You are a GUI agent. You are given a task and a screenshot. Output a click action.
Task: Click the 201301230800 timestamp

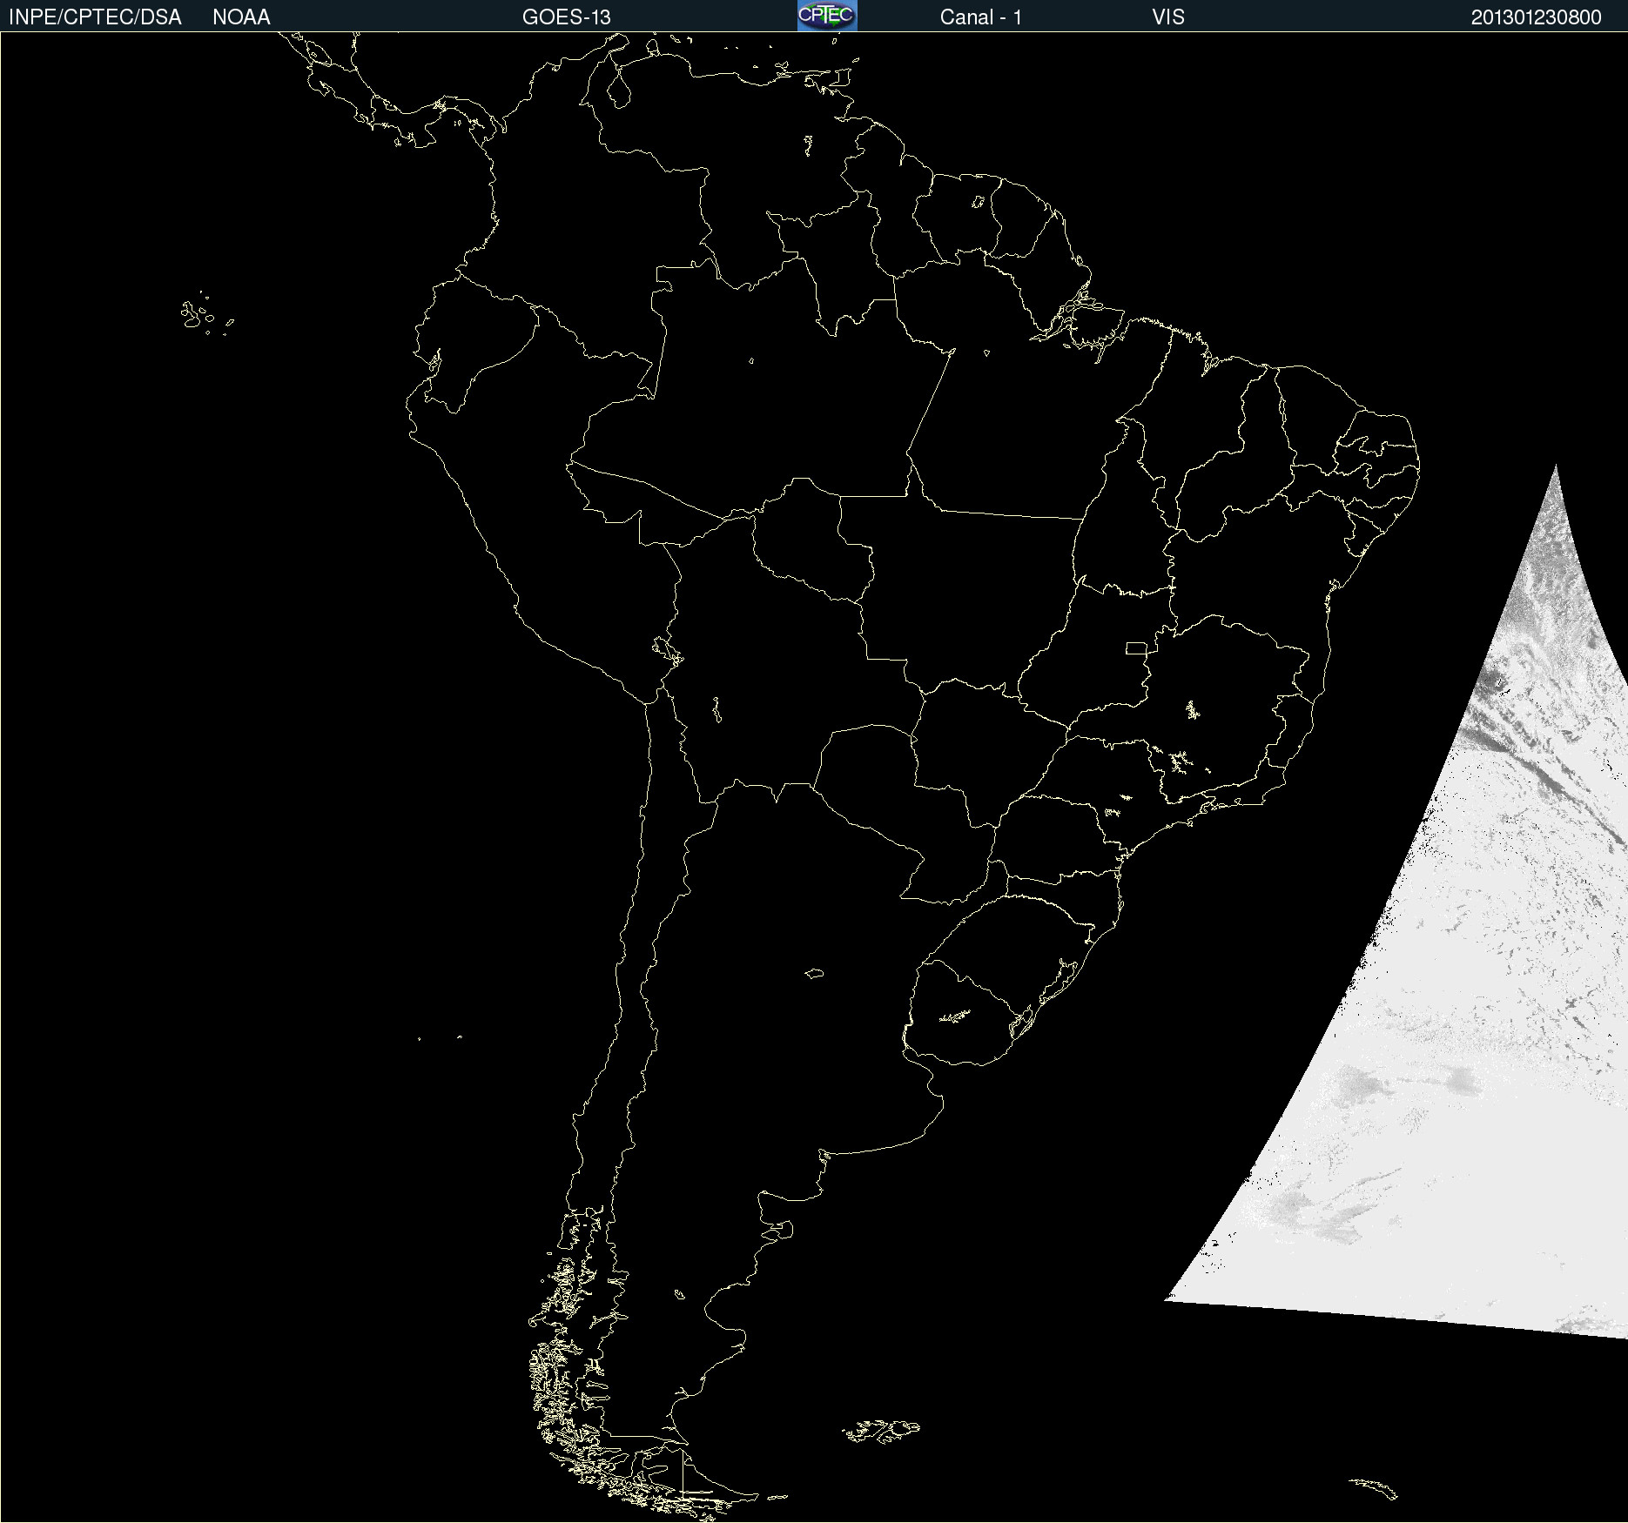pyautogui.click(x=1536, y=17)
